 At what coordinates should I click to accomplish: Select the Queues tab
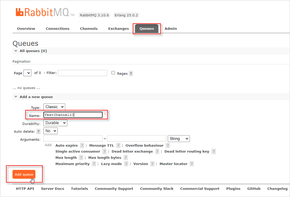[147, 29]
